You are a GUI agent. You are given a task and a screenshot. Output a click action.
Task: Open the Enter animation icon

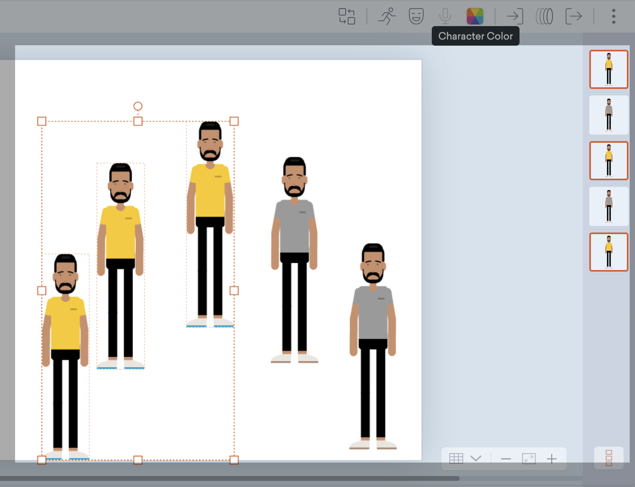point(515,16)
